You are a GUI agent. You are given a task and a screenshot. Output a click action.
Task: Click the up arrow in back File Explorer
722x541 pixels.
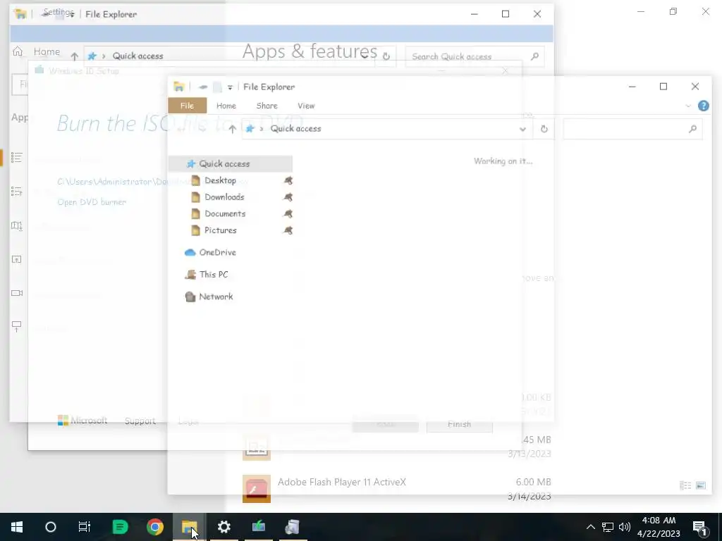pyautogui.click(x=74, y=56)
